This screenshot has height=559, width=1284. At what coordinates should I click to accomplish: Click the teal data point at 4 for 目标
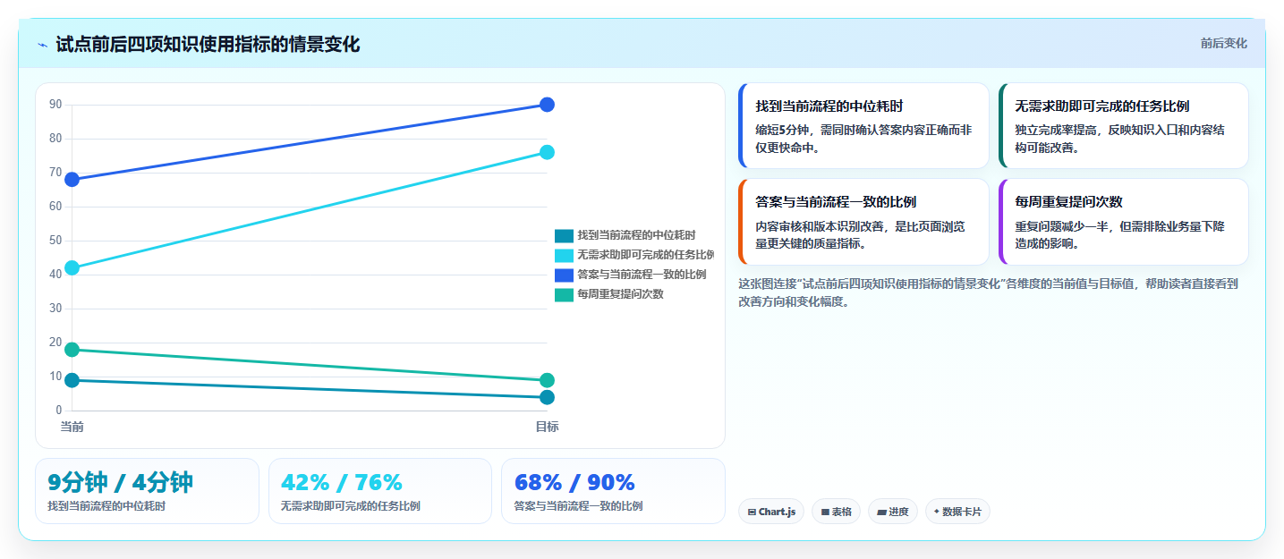(548, 397)
